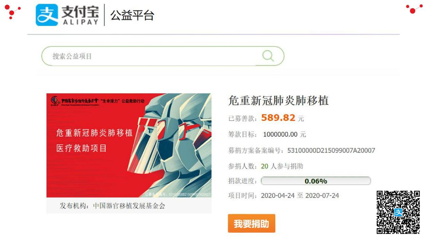Click the filing number 53100000D215099007A20007
Viewport: 427px width, 240px height.
pos(331,150)
